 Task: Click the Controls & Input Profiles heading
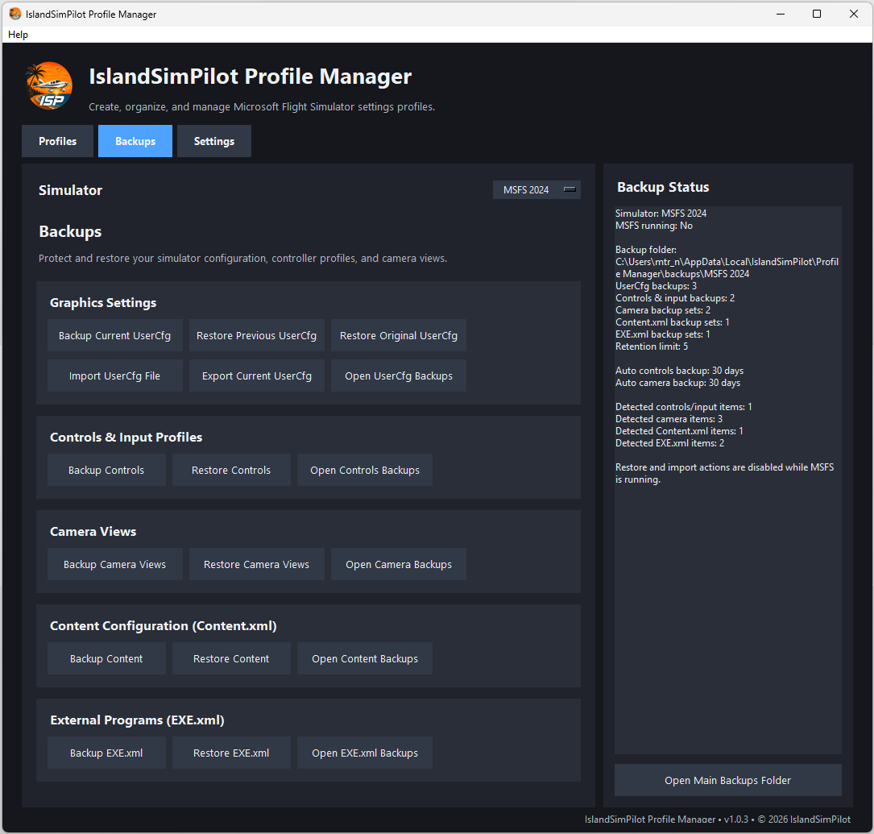[126, 437]
